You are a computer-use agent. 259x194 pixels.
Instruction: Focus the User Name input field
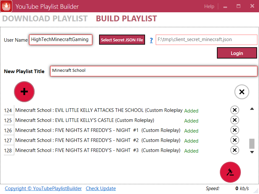point(61,39)
